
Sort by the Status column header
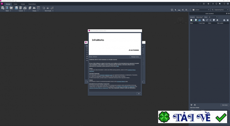(210, 23)
